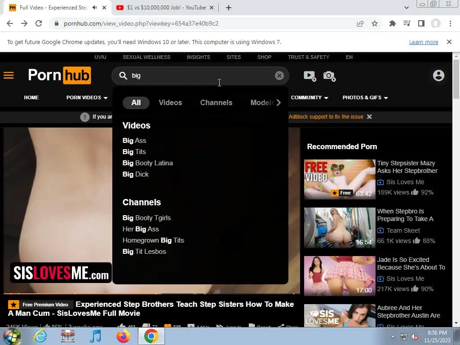Screen dimensions: 460x345
Task: Open the UVIU top link
Action: [x=100, y=57]
